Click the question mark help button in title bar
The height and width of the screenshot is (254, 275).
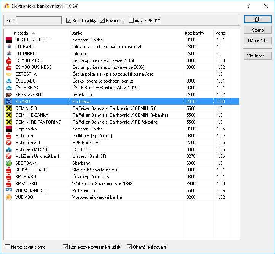(x=249, y=6)
